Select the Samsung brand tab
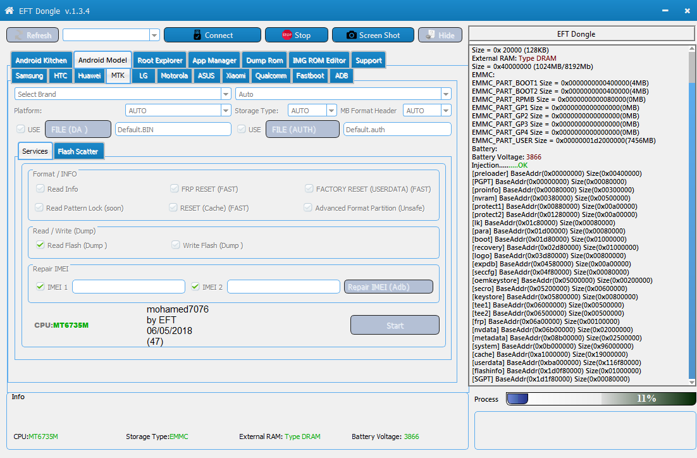Screen dimensions: 697x458 (29, 75)
